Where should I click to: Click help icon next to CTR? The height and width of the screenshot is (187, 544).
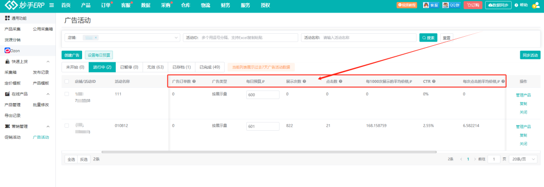(434, 81)
